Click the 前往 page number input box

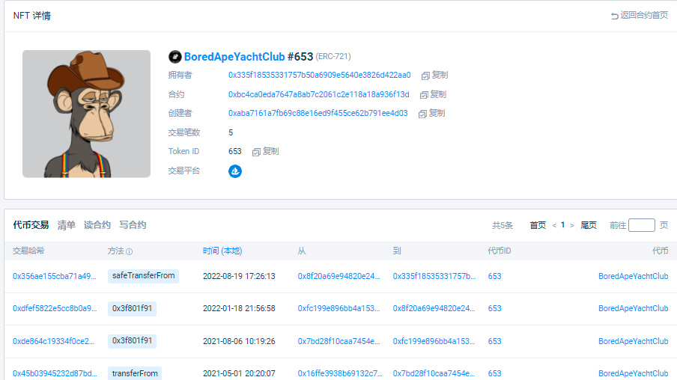click(642, 225)
